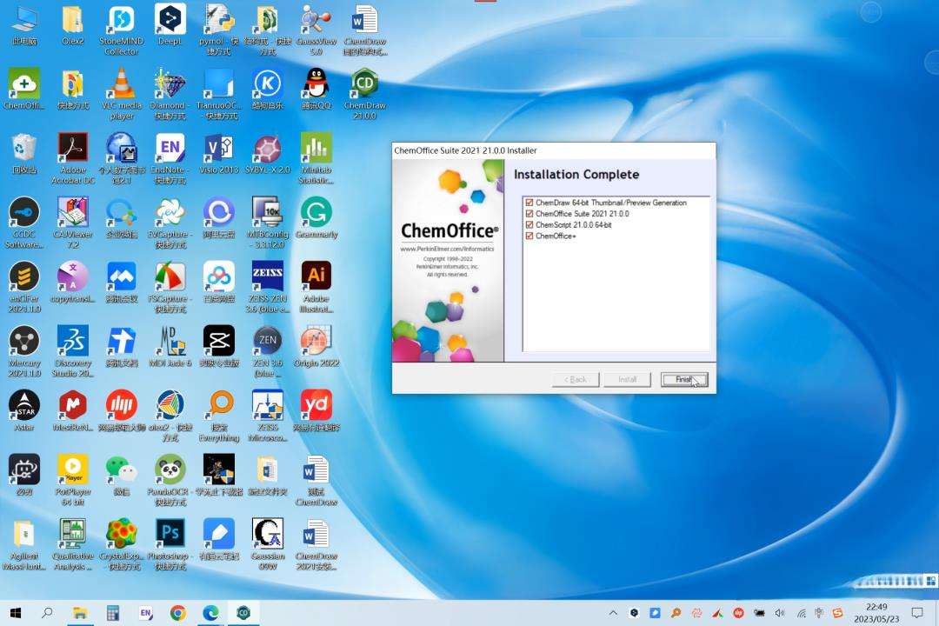Viewport: 939px width, 626px height.
Task: Select the Mercury 2021.1.0 icon
Action: (x=24, y=351)
